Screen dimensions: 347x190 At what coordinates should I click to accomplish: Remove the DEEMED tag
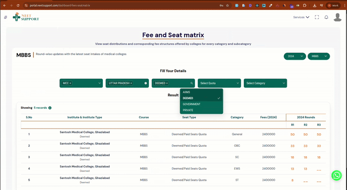tap(167, 83)
